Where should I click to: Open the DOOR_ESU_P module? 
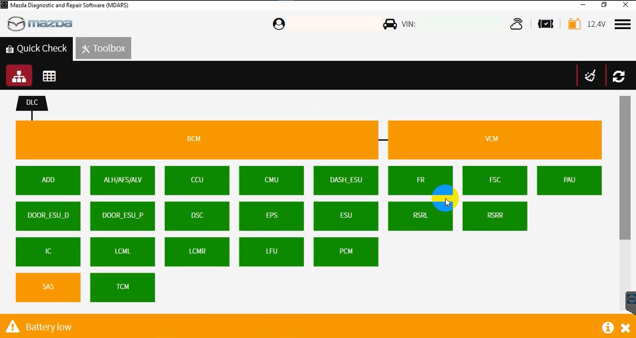click(x=122, y=216)
